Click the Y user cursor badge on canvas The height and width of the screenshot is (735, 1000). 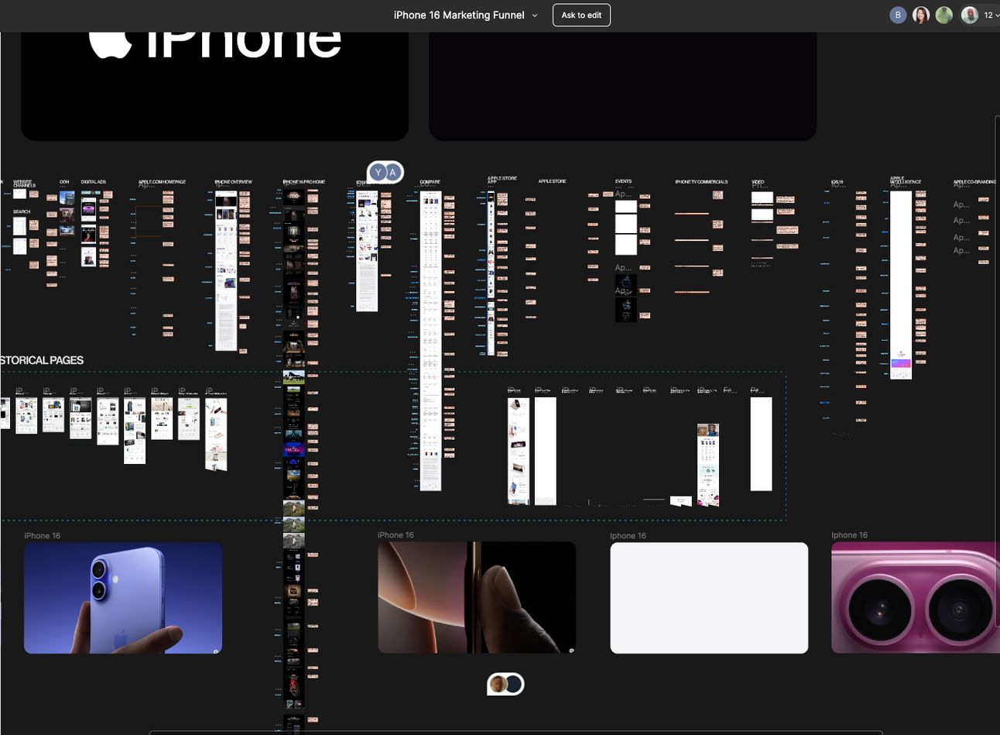point(378,172)
